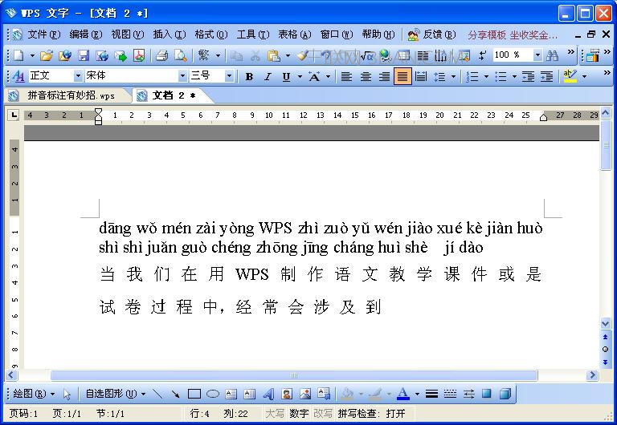
Task: Insert WordArt from drawing toolbar
Action: click(268, 393)
